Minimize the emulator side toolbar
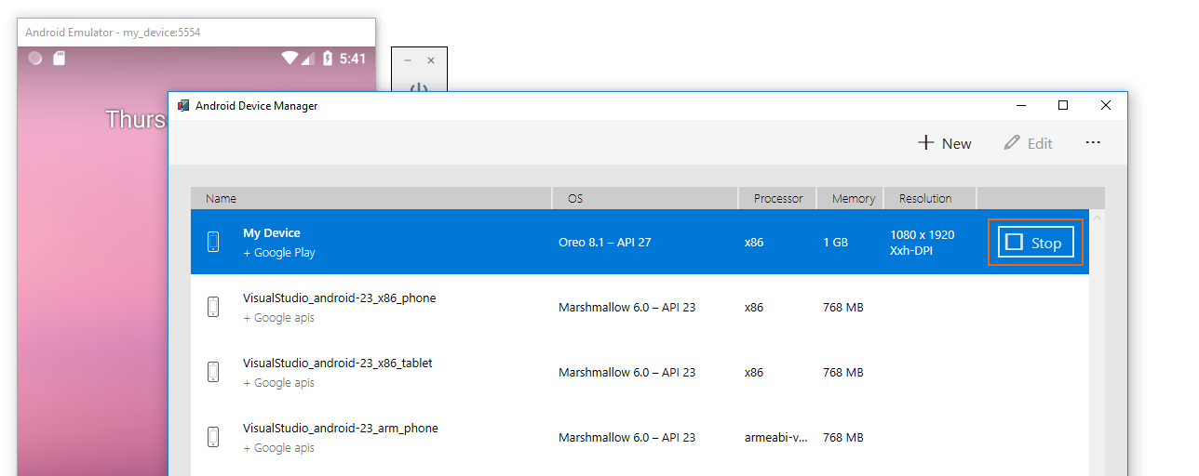Screen dimensions: 1199x476 click(x=408, y=60)
